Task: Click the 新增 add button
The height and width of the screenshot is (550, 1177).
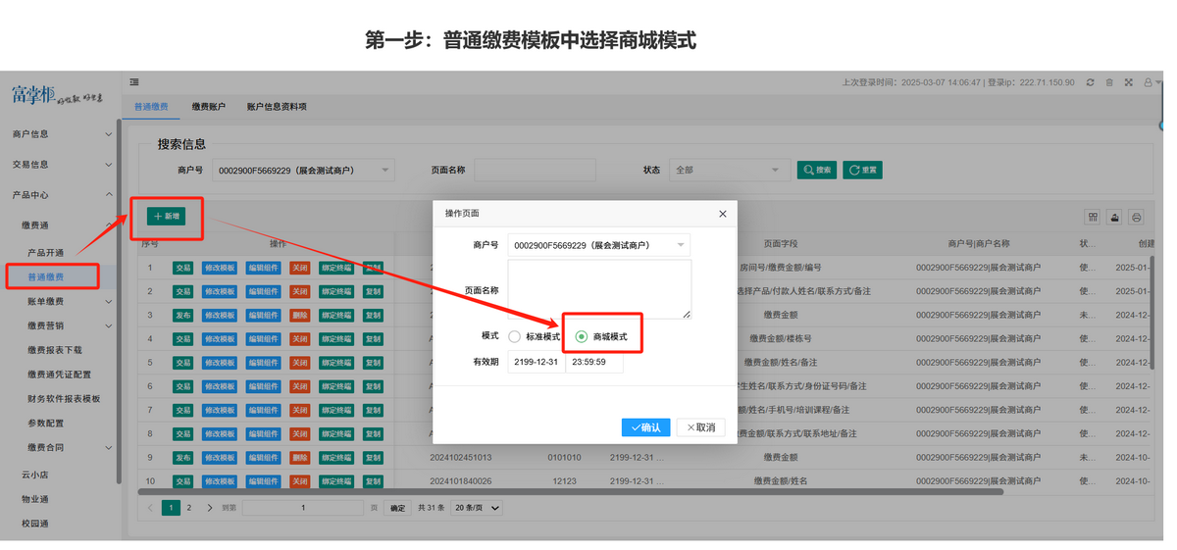Action: click(x=167, y=216)
